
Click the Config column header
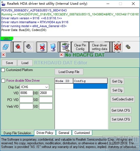point(90,81)
